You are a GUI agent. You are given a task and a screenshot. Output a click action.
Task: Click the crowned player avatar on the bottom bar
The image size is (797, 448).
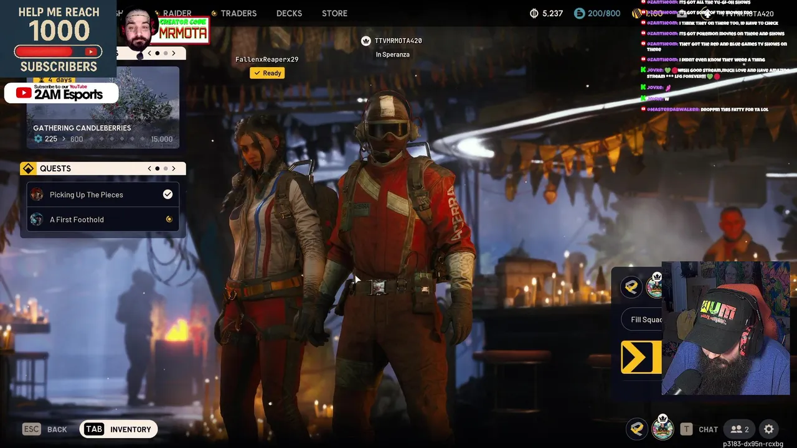point(663,428)
